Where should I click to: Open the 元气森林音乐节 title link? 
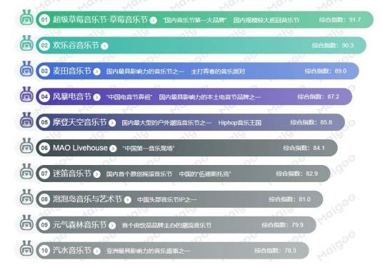coord(80,224)
